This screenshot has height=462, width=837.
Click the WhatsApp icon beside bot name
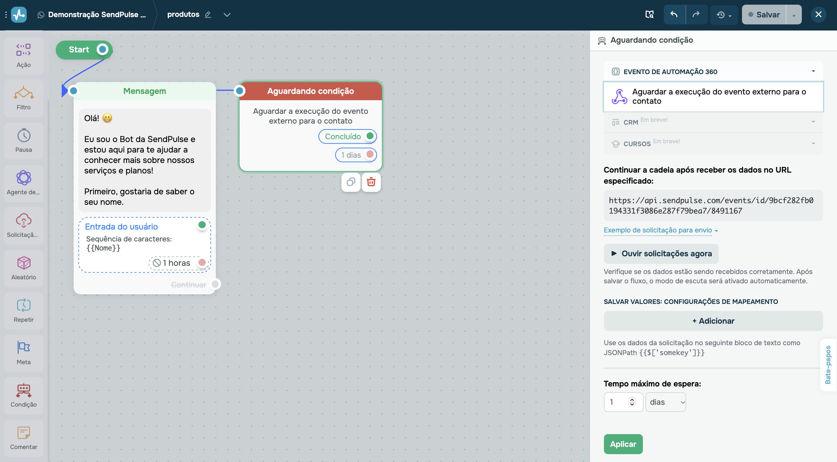41,15
